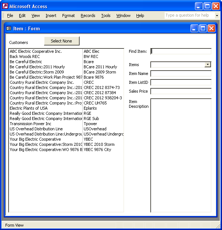Click the Item Form window icon
This screenshot has width=222, height=230.
[9, 28]
